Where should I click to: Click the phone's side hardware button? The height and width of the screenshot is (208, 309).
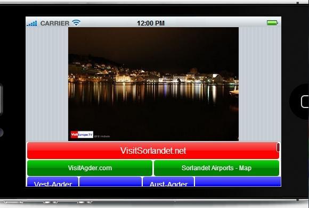point(1,99)
